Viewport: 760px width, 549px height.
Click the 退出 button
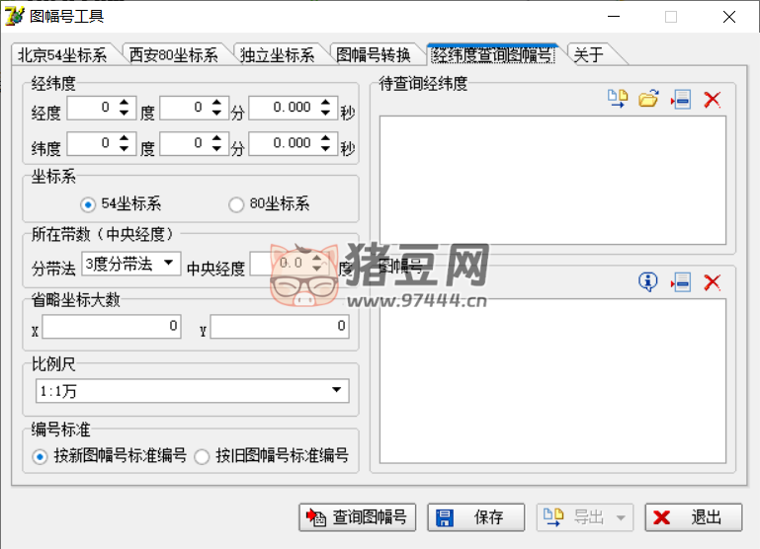[x=693, y=516]
